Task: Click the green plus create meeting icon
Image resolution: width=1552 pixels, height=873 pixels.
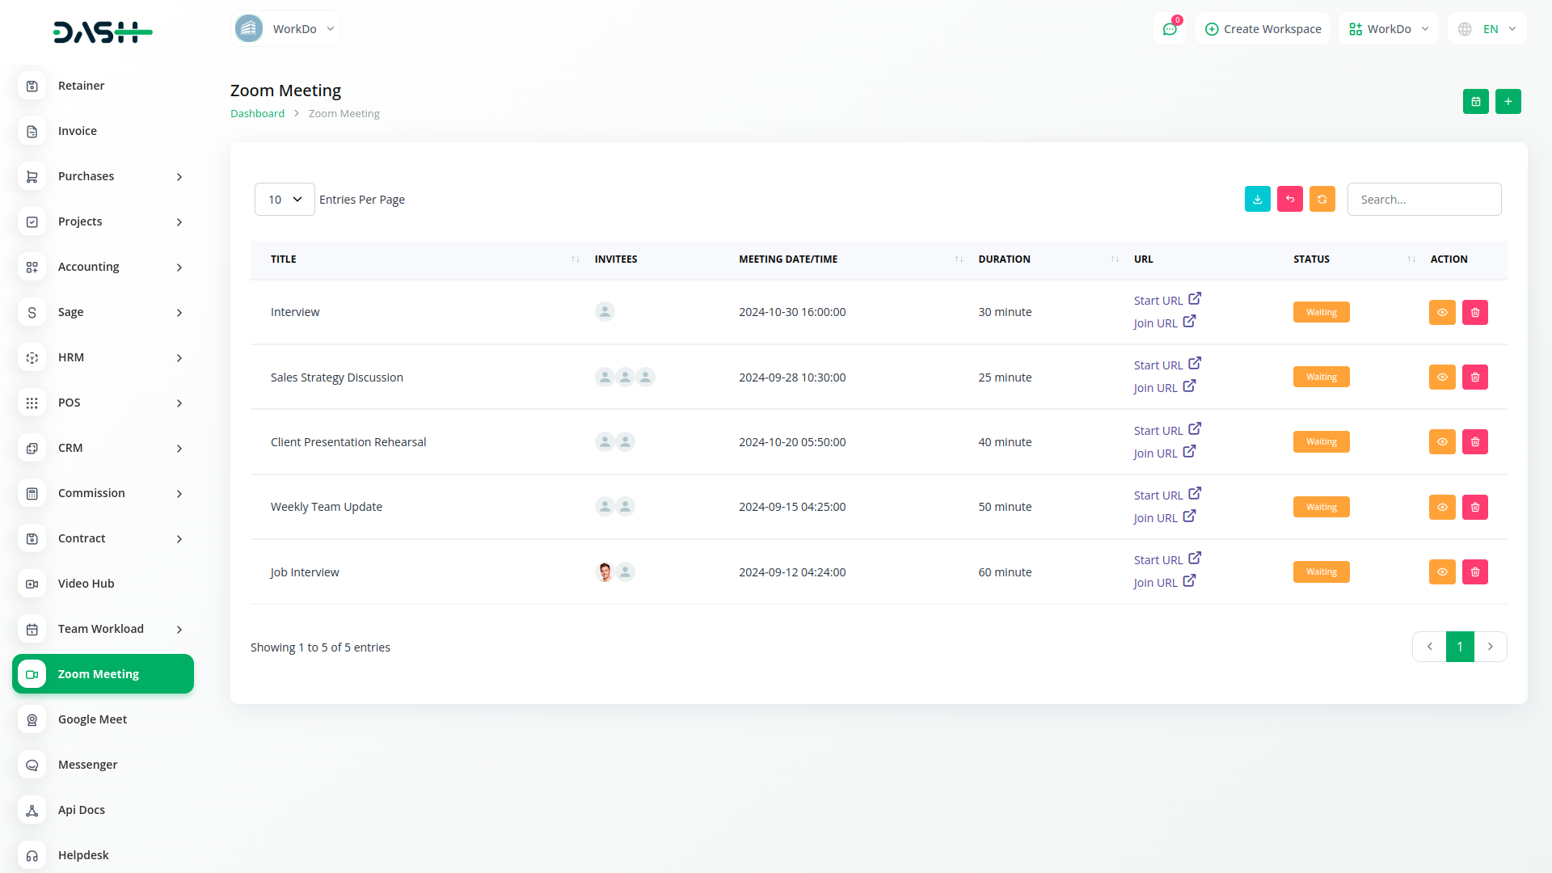Action: coord(1508,102)
